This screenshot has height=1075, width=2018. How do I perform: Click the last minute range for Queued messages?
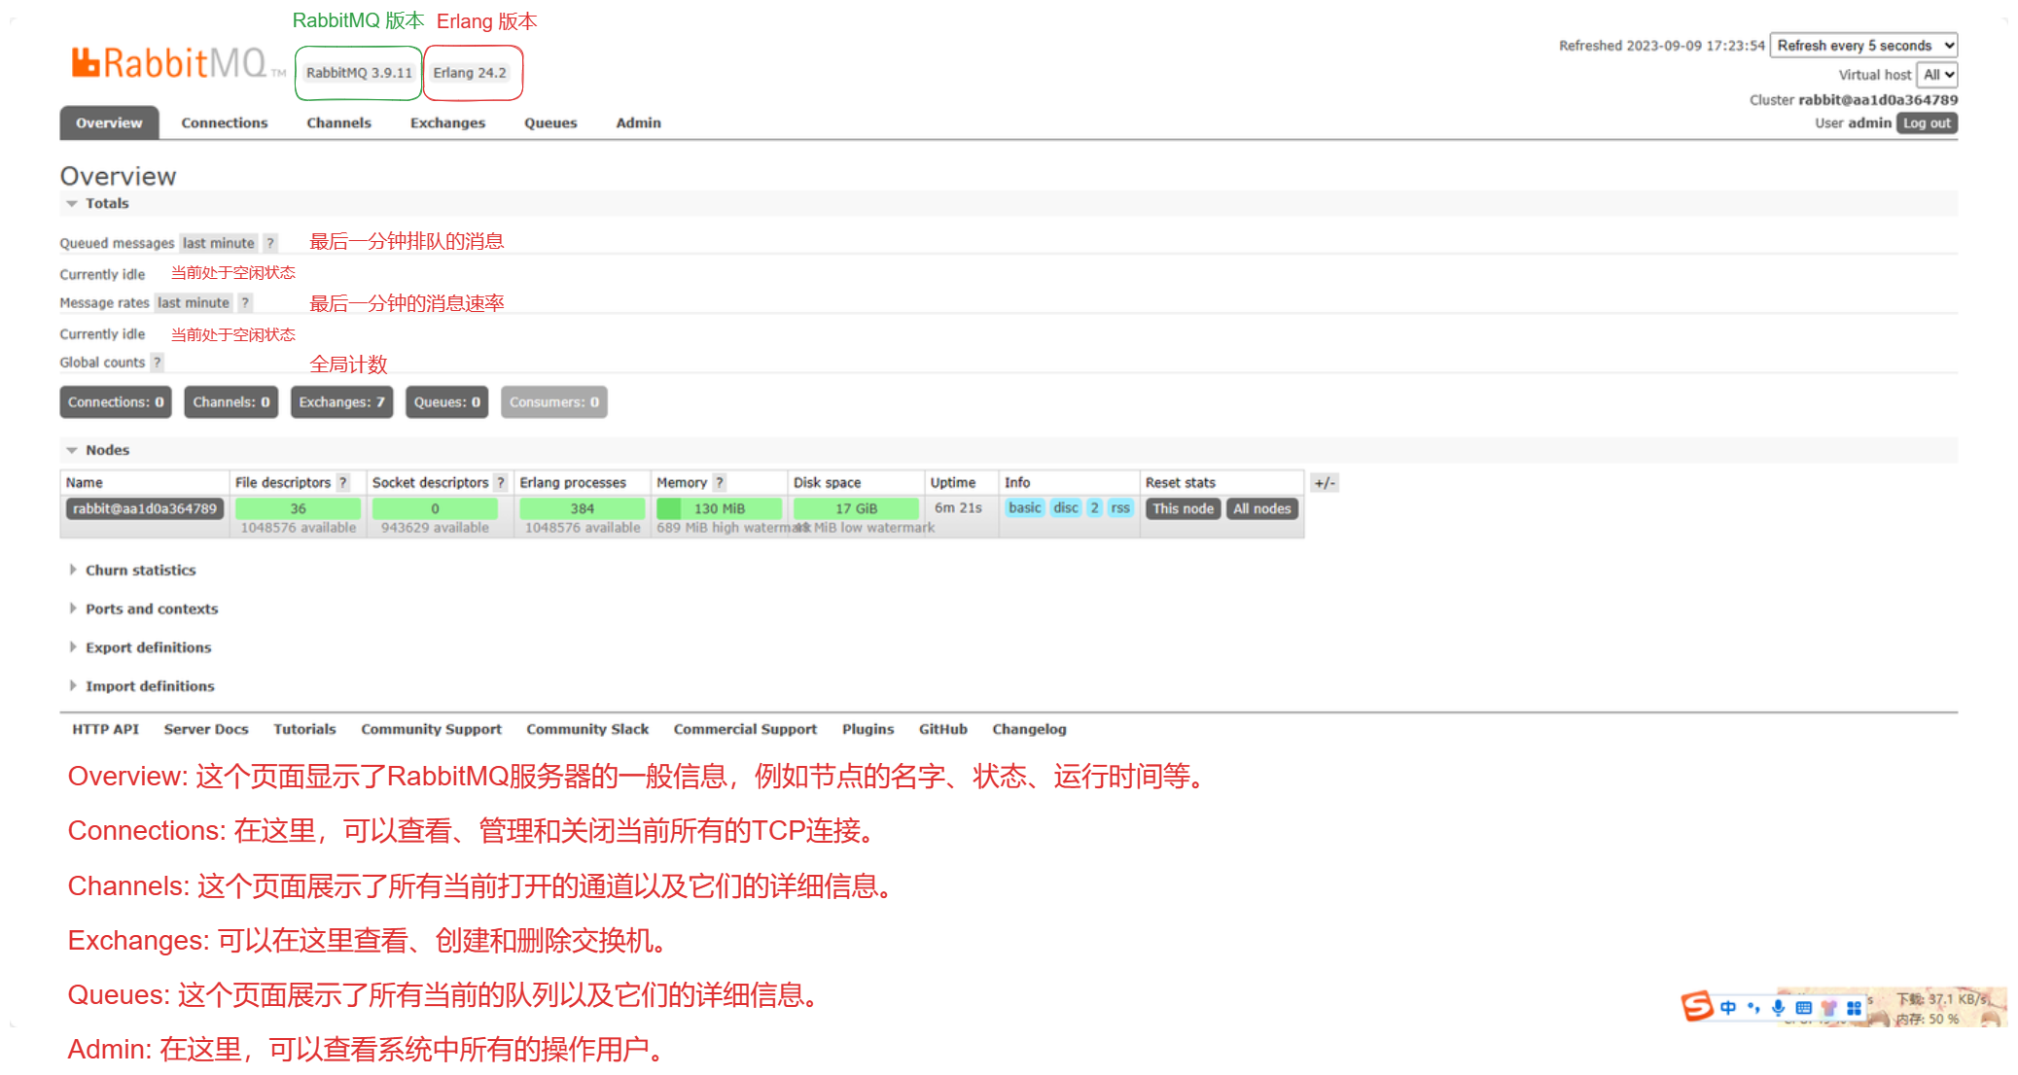click(x=219, y=243)
